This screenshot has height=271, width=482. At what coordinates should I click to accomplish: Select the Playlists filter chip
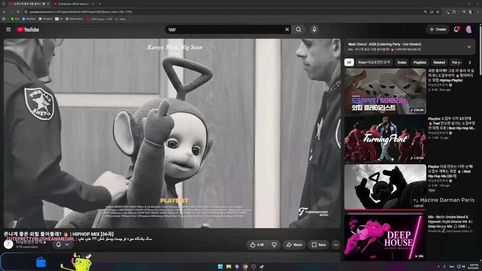tap(420, 62)
